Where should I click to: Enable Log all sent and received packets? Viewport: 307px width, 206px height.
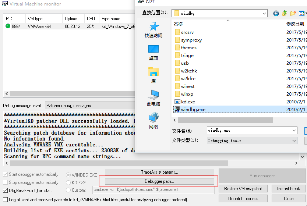tap(6, 199)
